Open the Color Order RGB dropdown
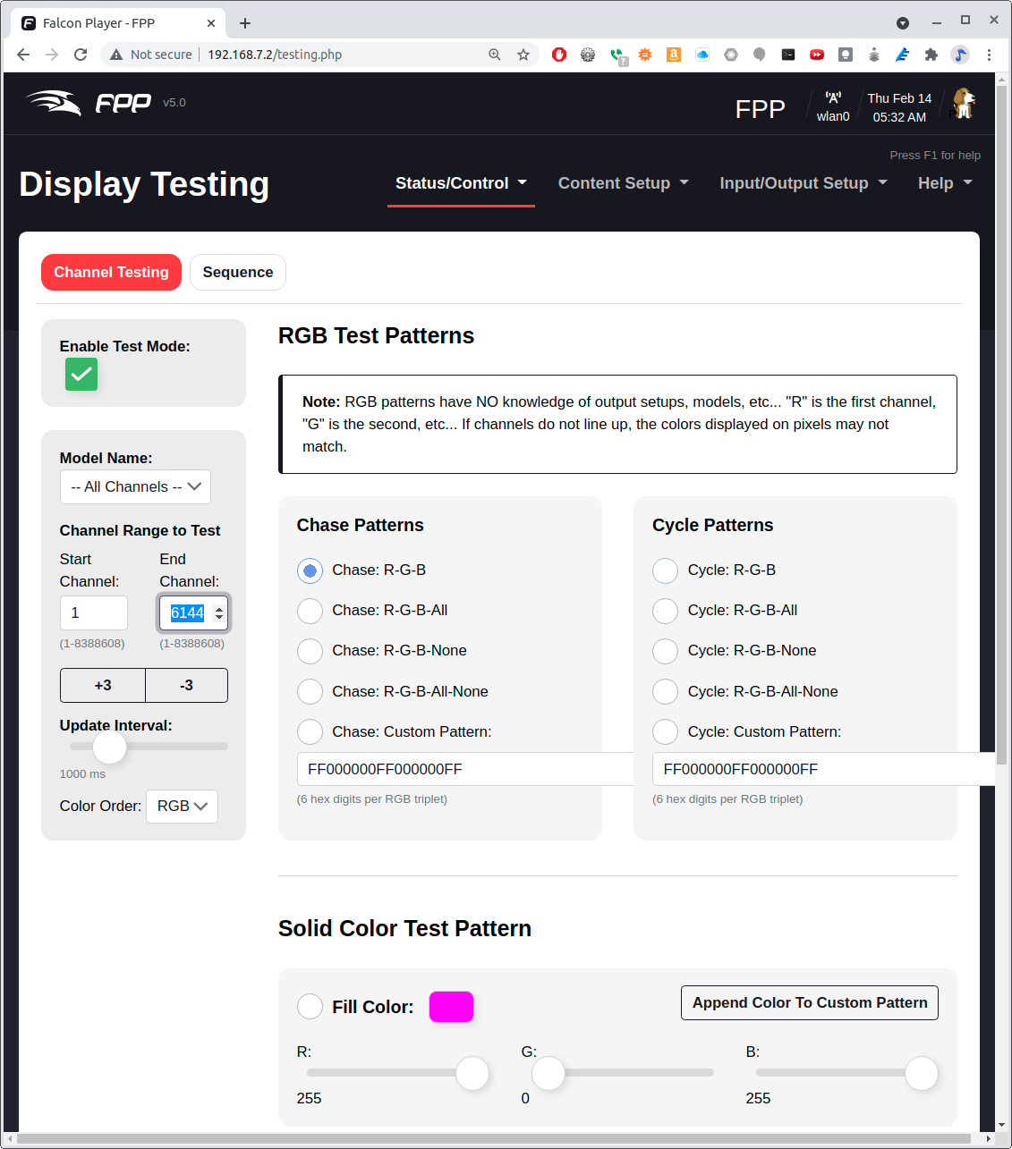 click(182, 806)
